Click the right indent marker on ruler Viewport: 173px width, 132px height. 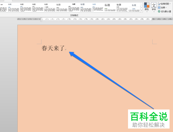(x=152, y=20)
